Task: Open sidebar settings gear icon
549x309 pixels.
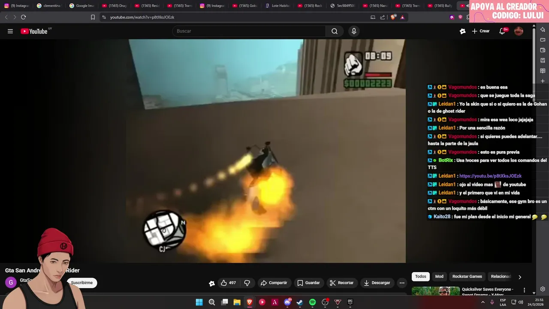Action: click(543, 289)
